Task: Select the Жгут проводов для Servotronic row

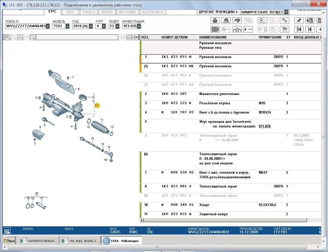Action: [230, 126]
